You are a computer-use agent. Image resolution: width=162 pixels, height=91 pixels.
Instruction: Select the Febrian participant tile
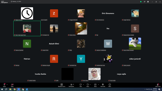coord(27,59)
